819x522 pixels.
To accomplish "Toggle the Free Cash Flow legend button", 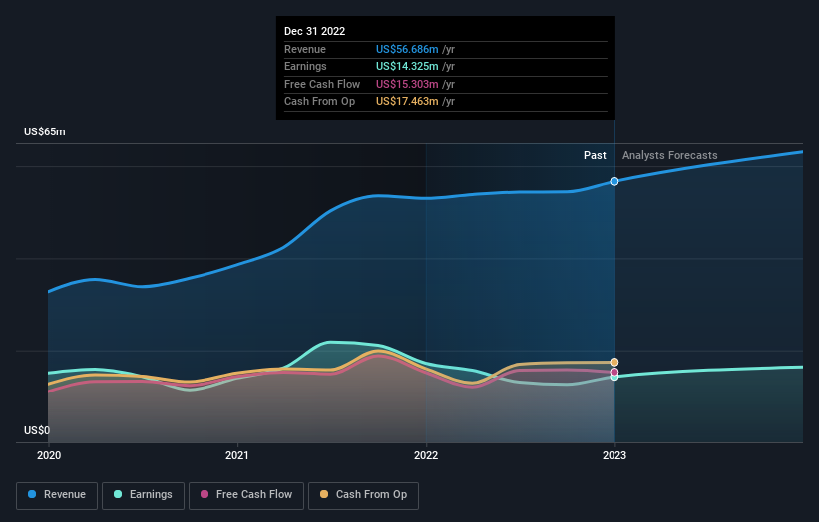I will [246, 495].
